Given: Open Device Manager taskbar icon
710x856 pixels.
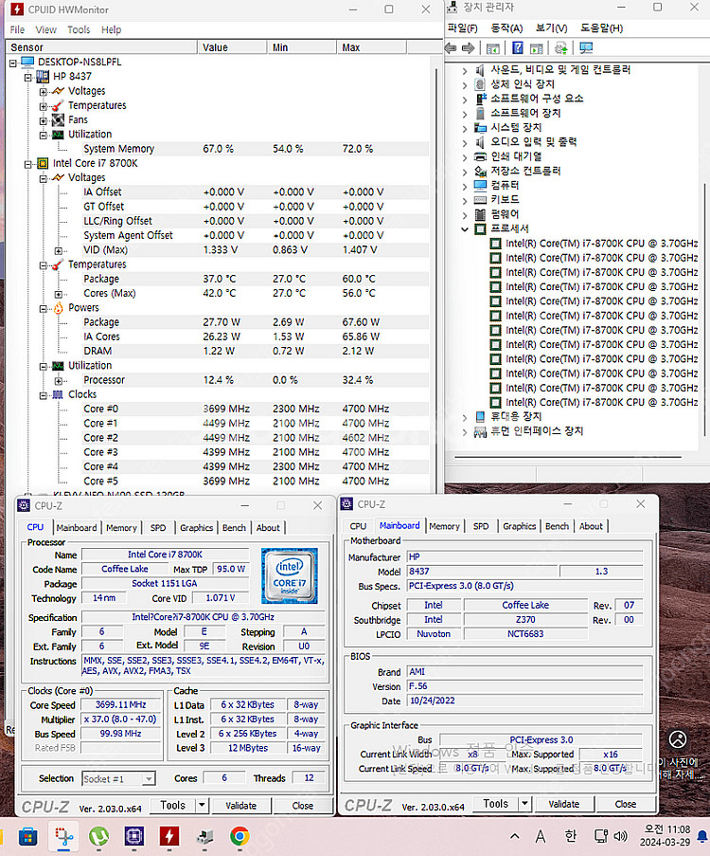Looking at the screenshot, I should pos(204,836).
